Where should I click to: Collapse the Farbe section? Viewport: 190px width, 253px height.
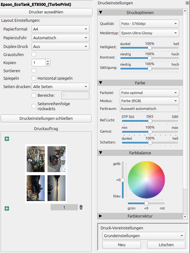[101, 82]
